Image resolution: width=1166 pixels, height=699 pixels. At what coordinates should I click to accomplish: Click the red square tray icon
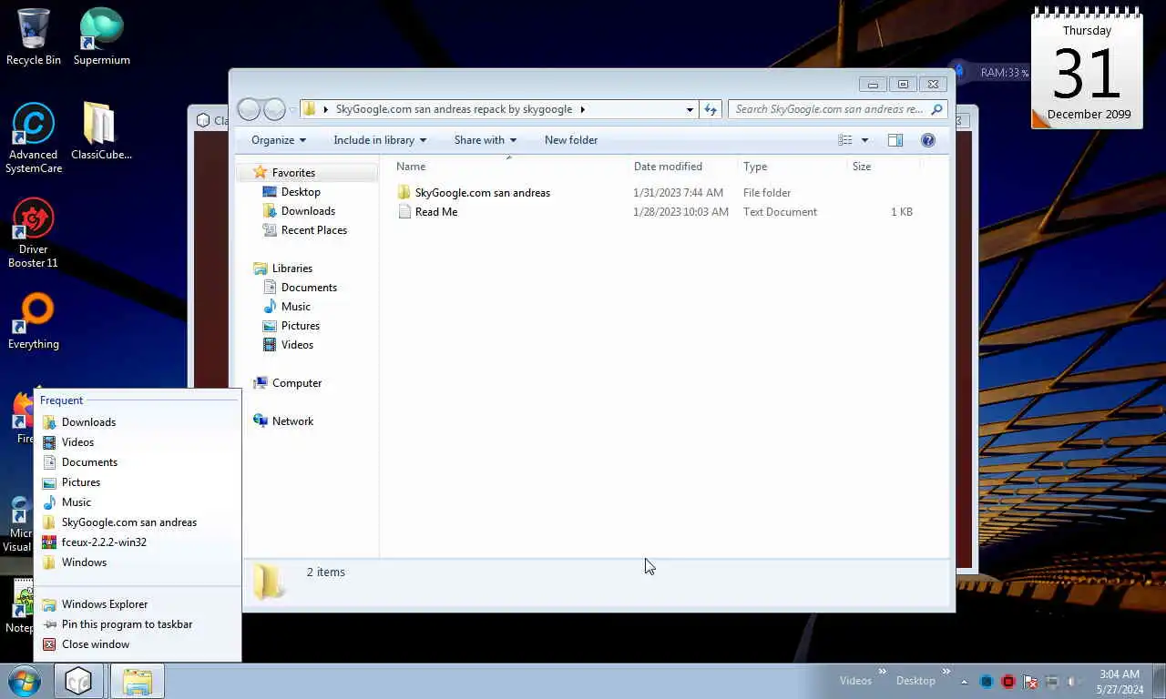click(x=1008, y=682)
